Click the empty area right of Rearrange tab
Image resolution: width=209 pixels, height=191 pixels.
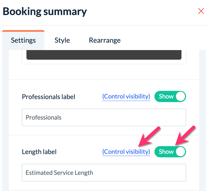[164, 40]
